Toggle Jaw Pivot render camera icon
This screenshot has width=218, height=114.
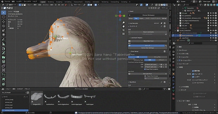tap(216, 38)
